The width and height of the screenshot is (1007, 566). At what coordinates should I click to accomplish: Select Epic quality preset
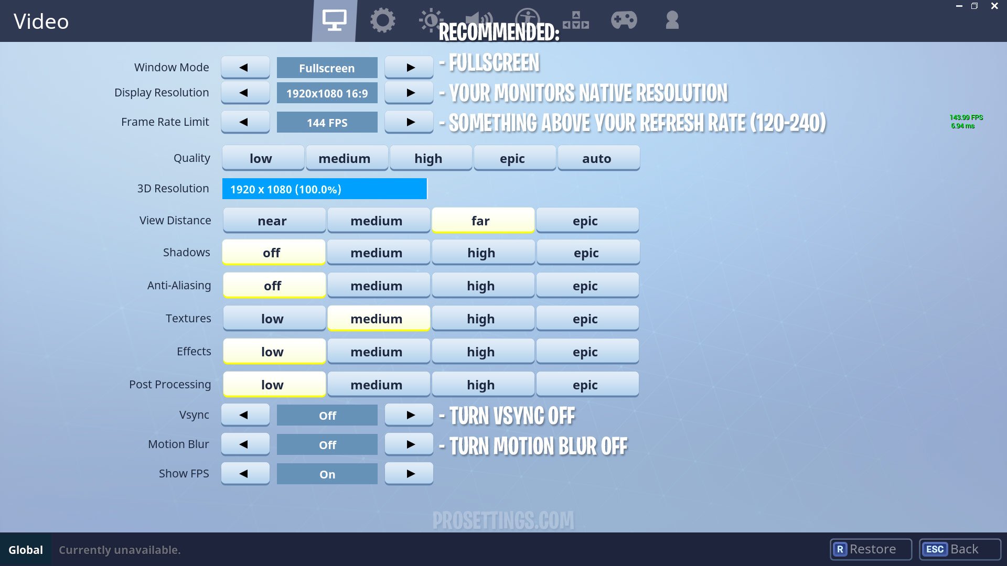[512, 158]
